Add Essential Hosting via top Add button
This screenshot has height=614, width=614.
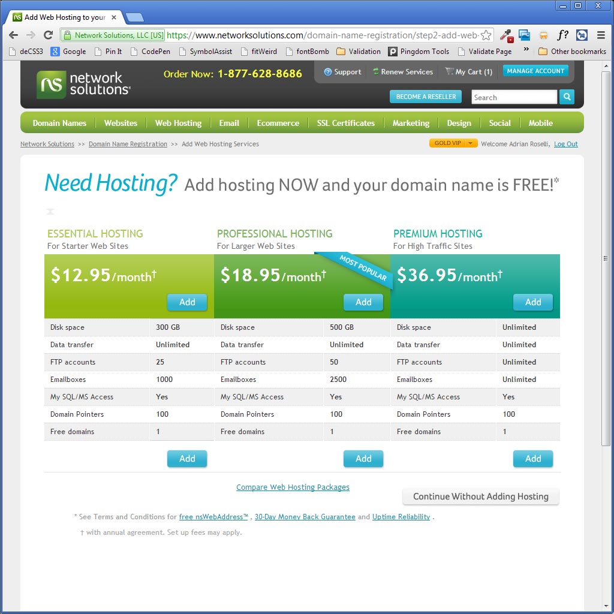pyautogui.click(x=187, y=302)
